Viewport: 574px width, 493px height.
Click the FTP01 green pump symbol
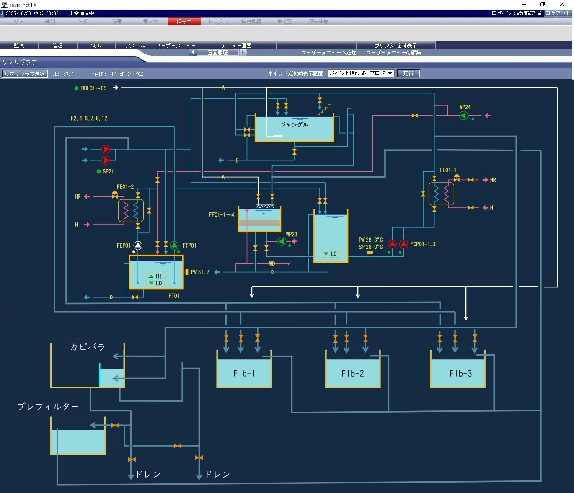(174, 245)
